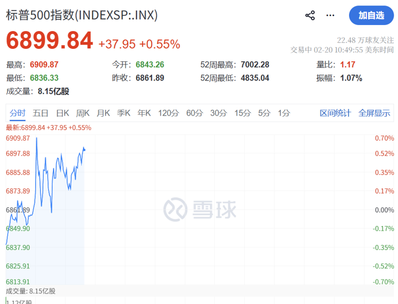Choose the 30分 interval tab
This screenshot has width=398, height=304.
pyautogui.click(x=218, y=113)
